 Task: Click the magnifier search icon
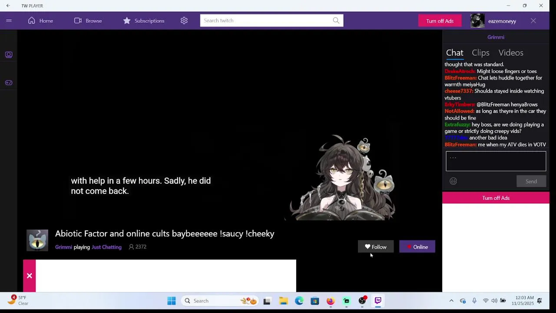336,20
